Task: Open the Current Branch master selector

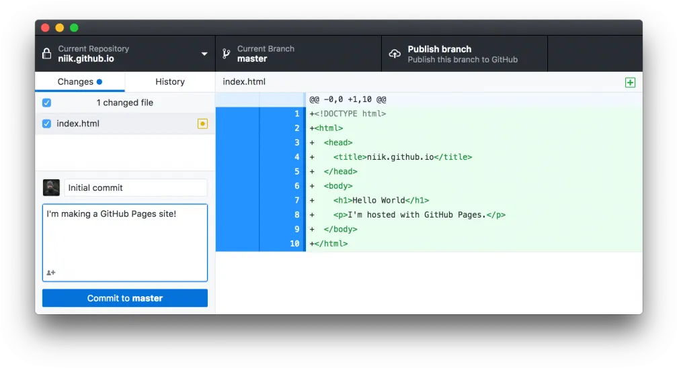Action: 298,54
